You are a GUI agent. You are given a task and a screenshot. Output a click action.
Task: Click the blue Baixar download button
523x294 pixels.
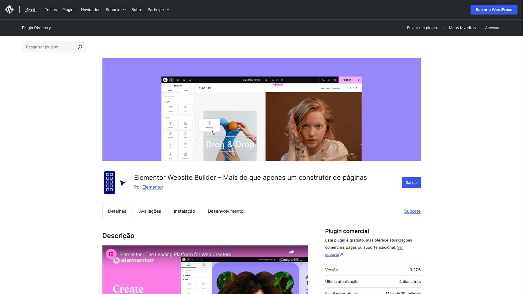pos(411,182)
